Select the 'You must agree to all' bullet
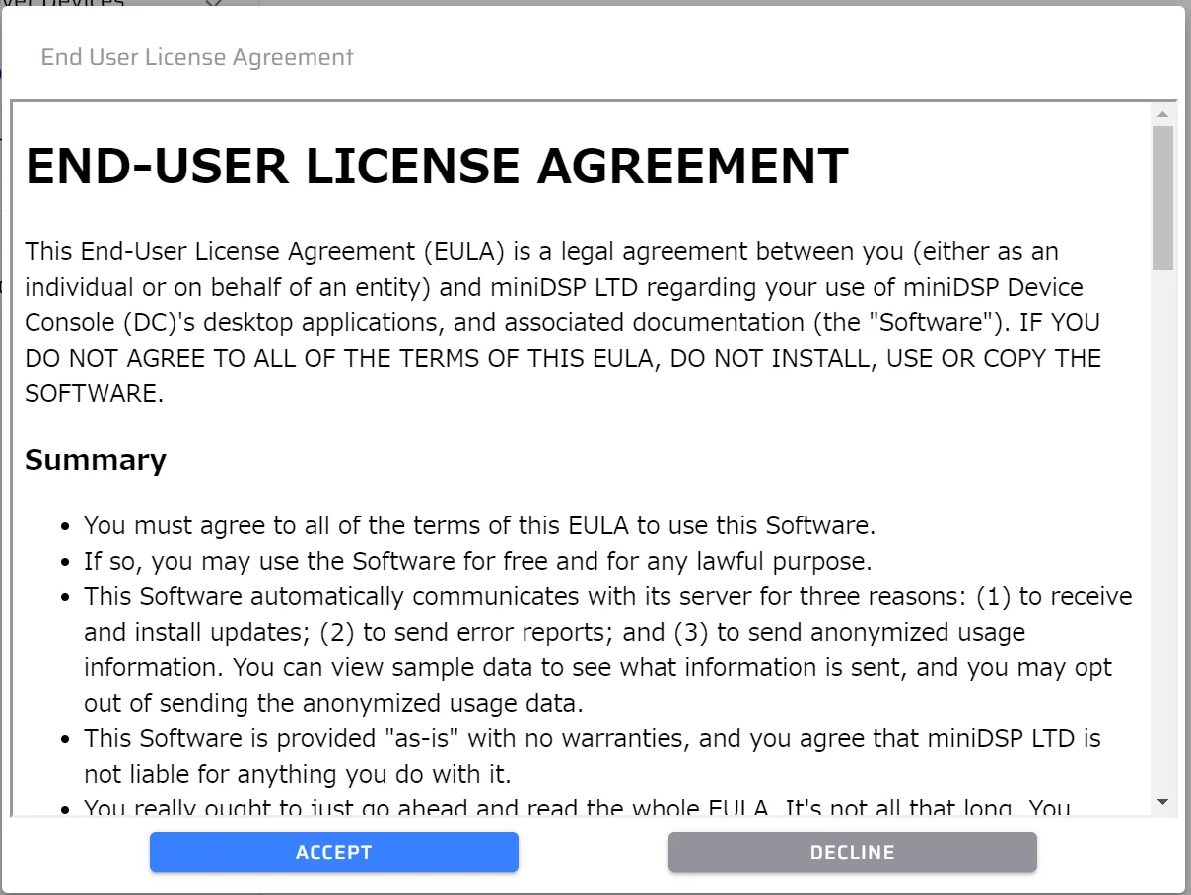 click(x=479, y=526)
